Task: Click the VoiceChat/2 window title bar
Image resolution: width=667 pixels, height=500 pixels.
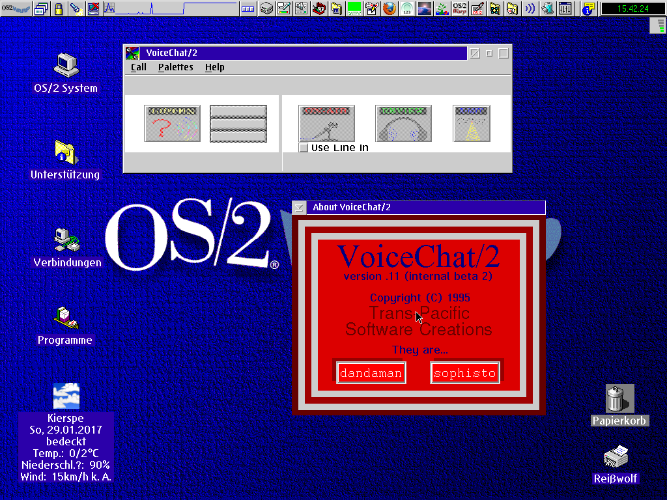Action: (304, 53)
